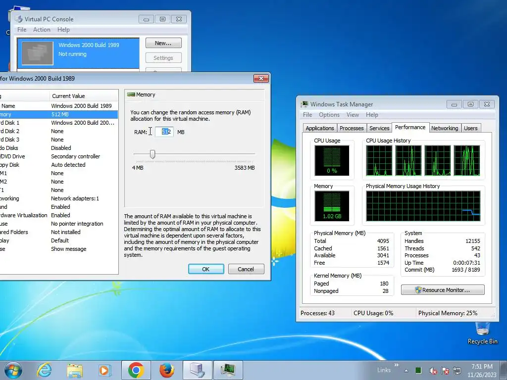Select the Mouse No pointer integration row
This screenshot has height=380, width=507.
coord(58,224)
